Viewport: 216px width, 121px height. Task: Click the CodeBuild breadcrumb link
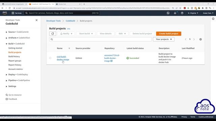coord(70,21)
